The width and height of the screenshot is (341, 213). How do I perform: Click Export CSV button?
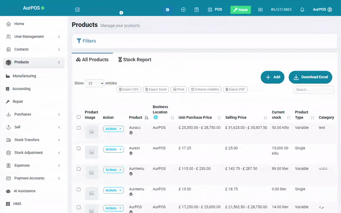(129, 89)
